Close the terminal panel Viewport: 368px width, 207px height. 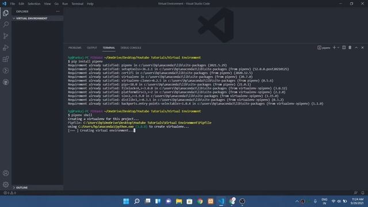[x=362, y=48]
